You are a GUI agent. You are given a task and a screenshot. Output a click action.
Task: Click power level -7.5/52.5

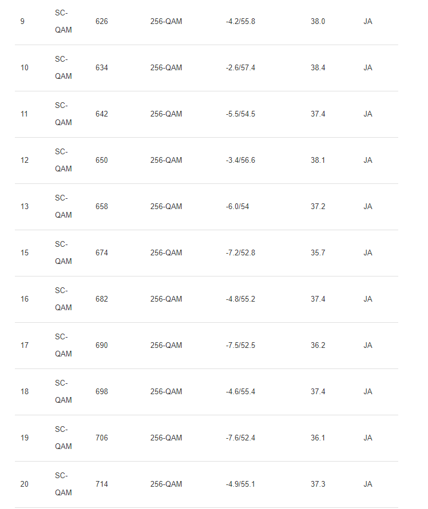pyautogui.click(x=240, y=345)
